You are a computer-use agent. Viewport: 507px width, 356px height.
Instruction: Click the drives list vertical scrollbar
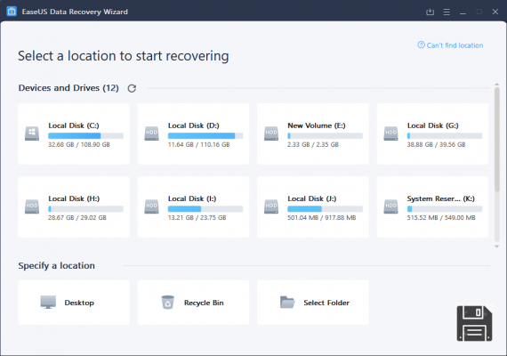point(497,139)
